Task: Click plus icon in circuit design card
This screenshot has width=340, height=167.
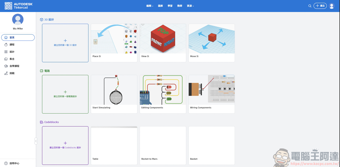Action: click(65, 92)
